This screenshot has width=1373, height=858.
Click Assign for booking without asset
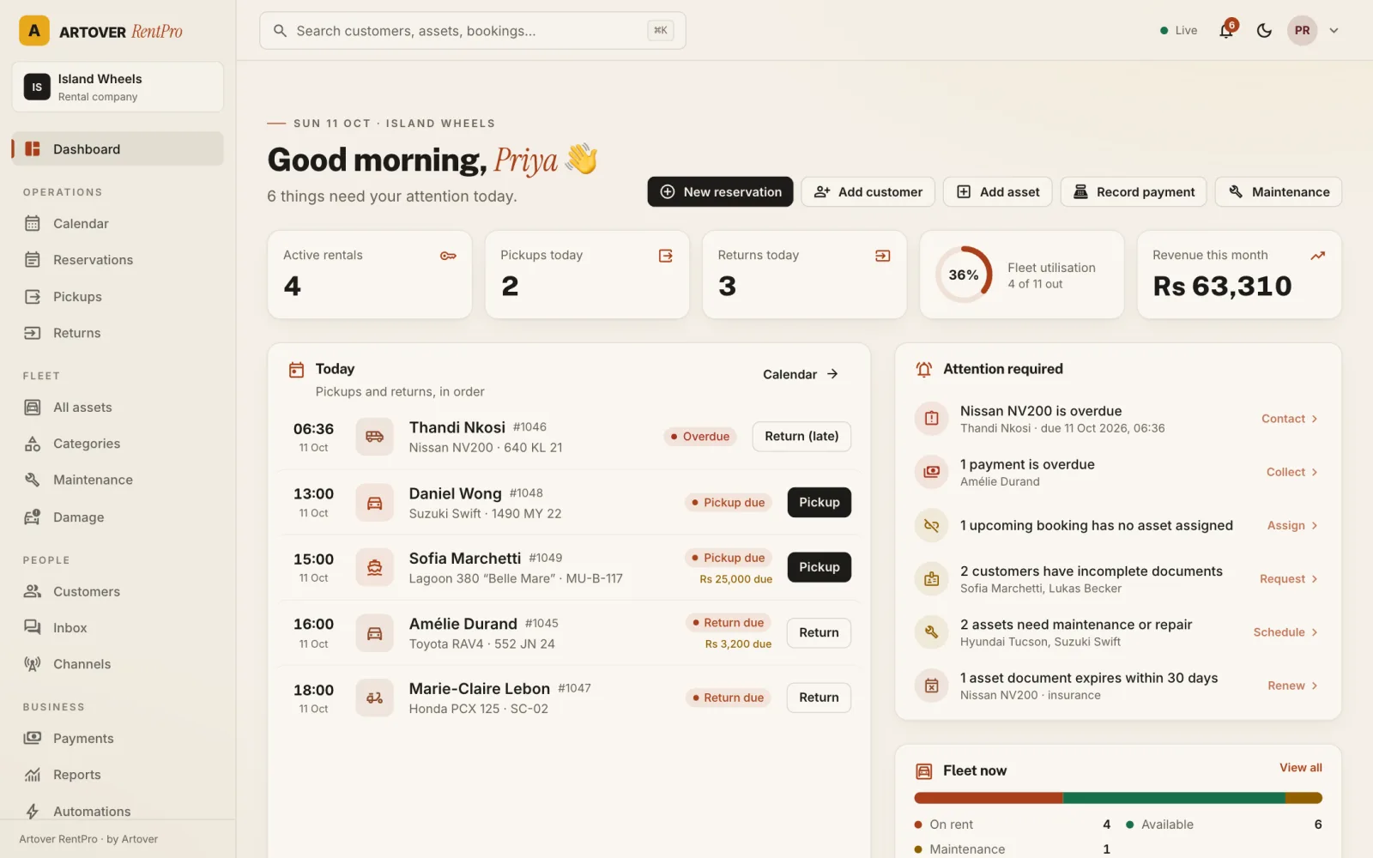1292,525
